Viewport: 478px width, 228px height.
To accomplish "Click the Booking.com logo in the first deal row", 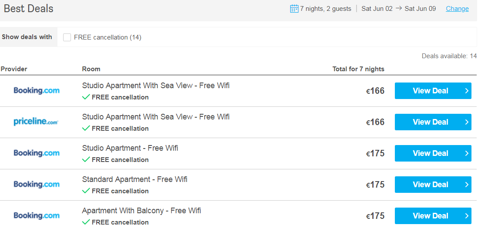I will [x=37, y=91].
